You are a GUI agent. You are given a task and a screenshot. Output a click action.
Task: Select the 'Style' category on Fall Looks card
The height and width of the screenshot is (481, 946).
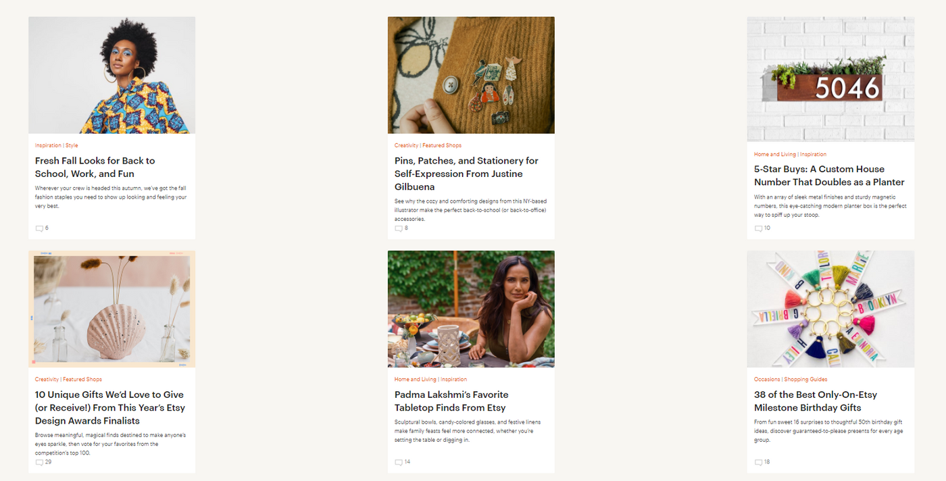[72, 145]
